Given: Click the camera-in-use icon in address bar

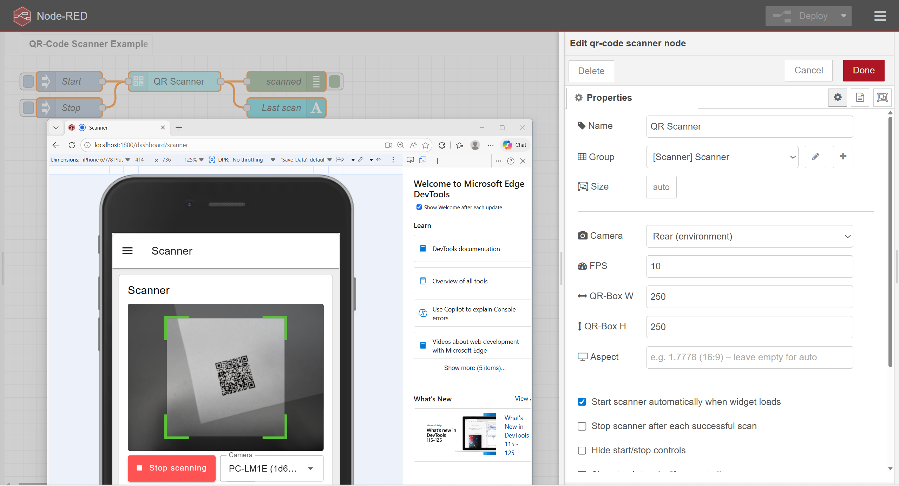Looking at the screenshot, I should click(388, 145).
